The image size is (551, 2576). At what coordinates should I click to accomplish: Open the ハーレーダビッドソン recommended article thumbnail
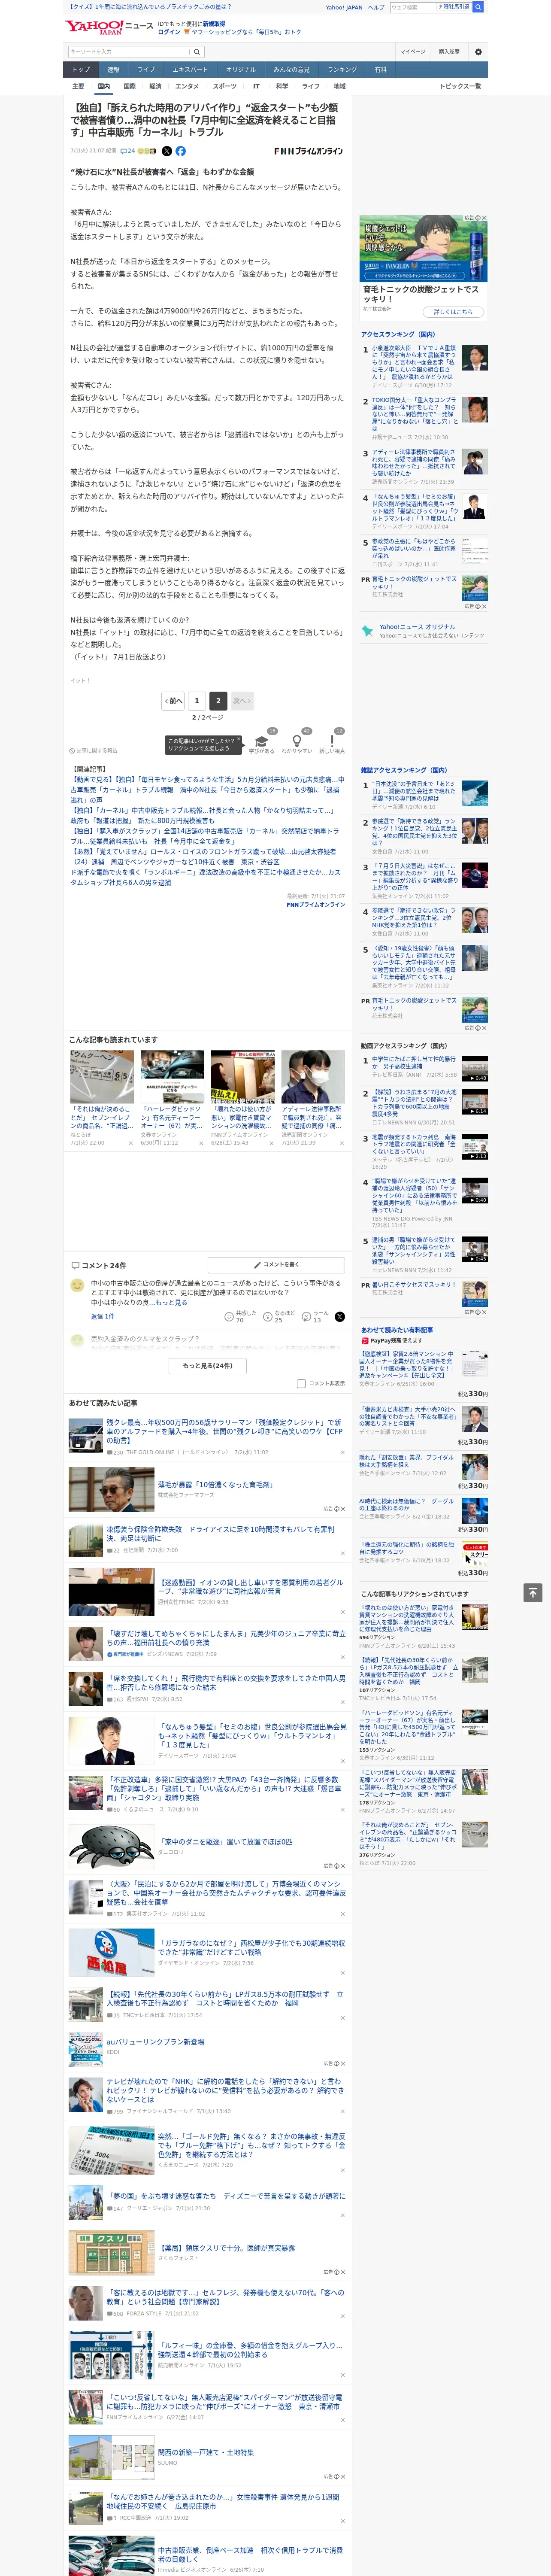(172, 1077)
